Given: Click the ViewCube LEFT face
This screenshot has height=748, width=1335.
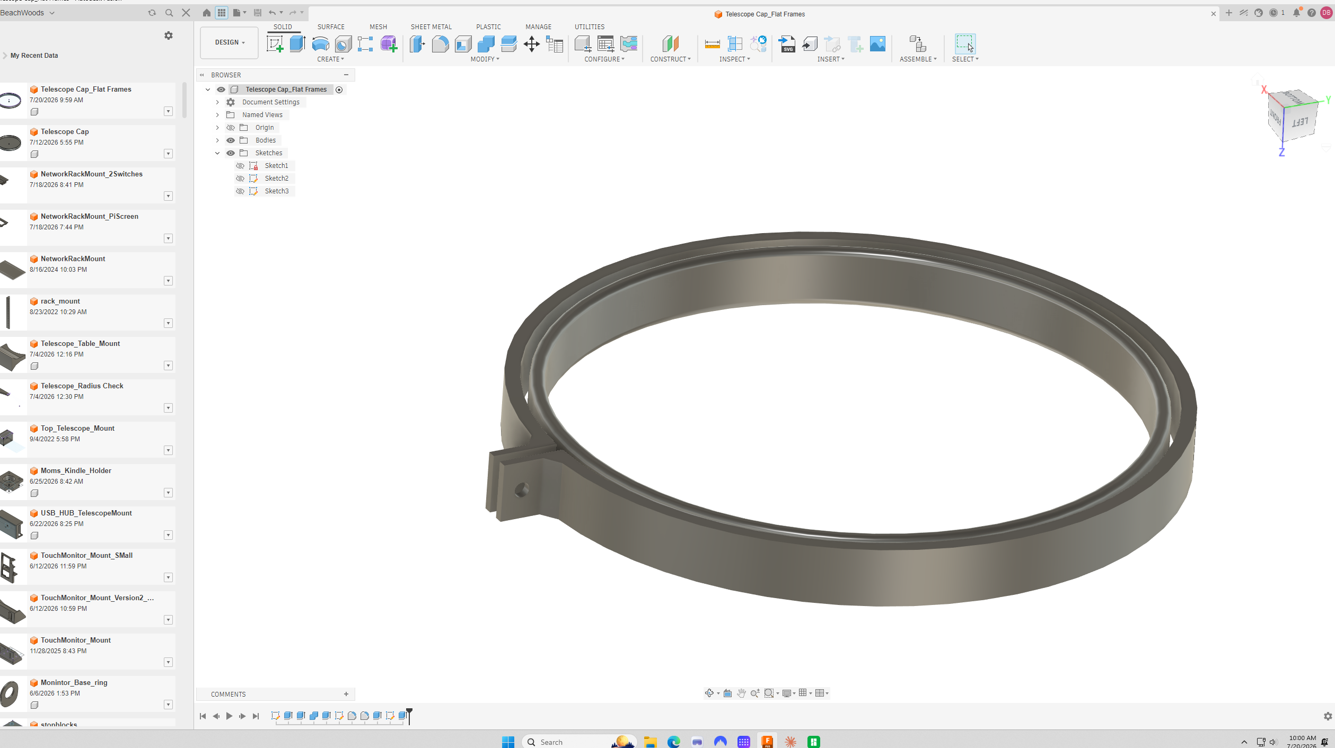Looking at the screenshot, I should (x=1300, y=122).
